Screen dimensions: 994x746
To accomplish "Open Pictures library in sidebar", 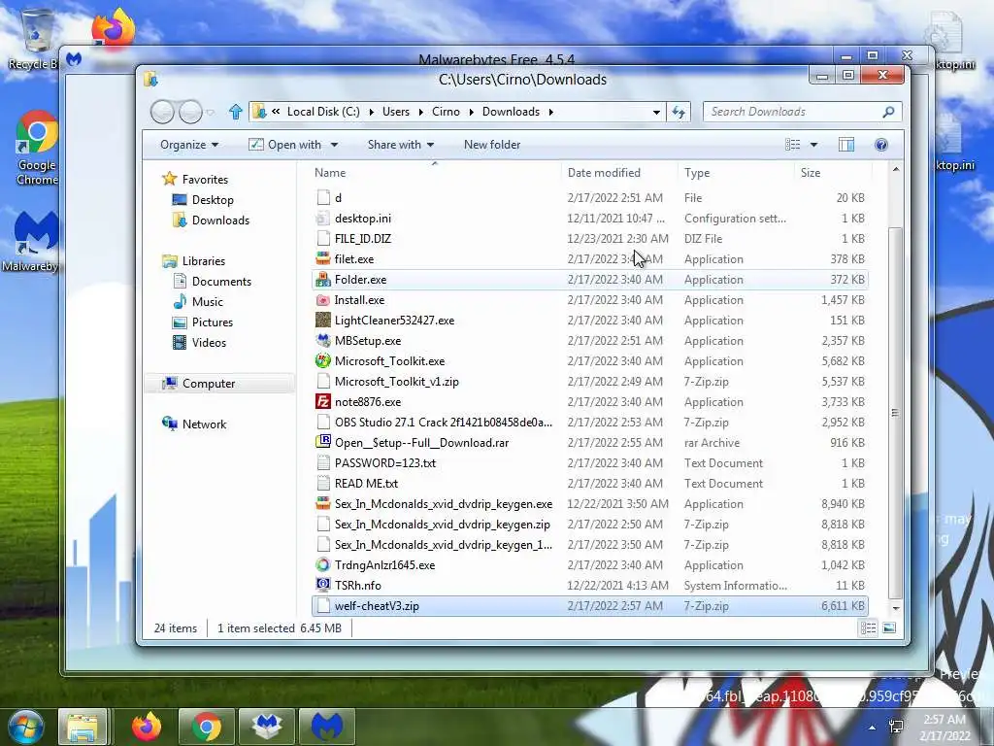I will pos(212,322).
